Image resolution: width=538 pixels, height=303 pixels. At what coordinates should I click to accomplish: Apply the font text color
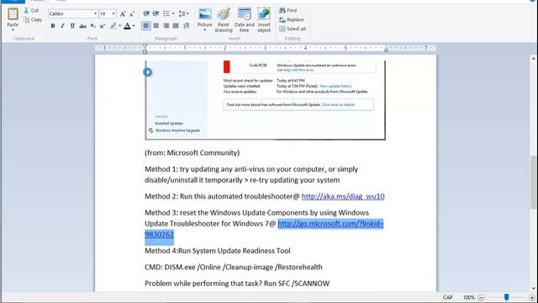(x=127, y=26)
